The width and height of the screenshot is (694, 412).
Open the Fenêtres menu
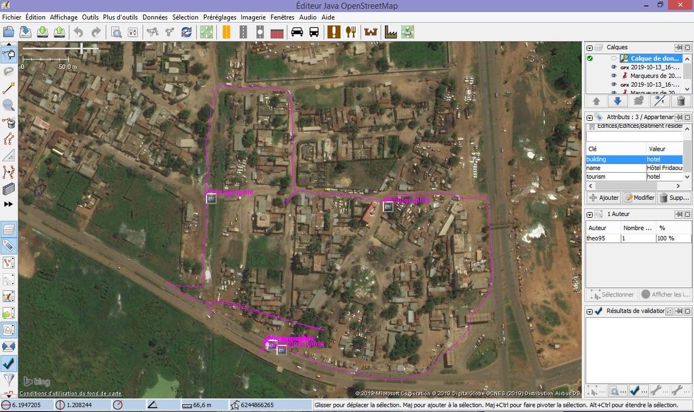point(282,17)
